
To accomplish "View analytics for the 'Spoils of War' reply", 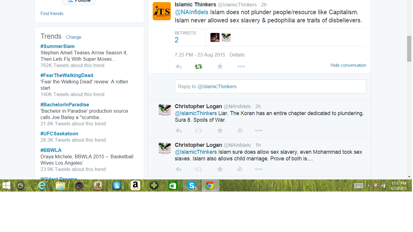I will point(240,130).
